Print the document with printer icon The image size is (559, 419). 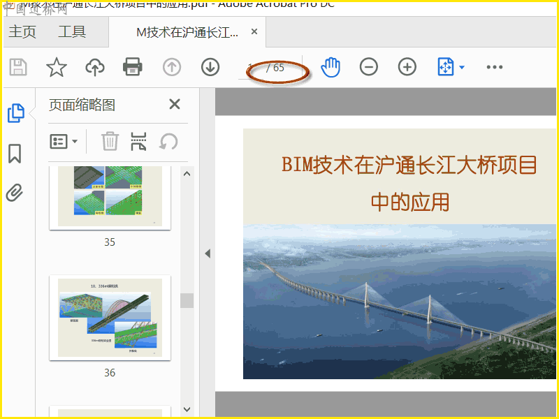[x=133, y=66]
